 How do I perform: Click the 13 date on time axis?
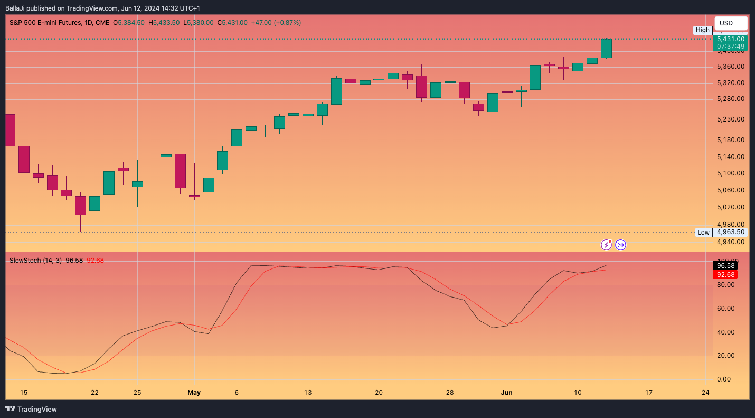click(x=308, y=392)
